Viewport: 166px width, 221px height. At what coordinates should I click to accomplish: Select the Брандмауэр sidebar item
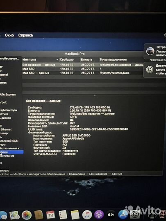point(5,171)
